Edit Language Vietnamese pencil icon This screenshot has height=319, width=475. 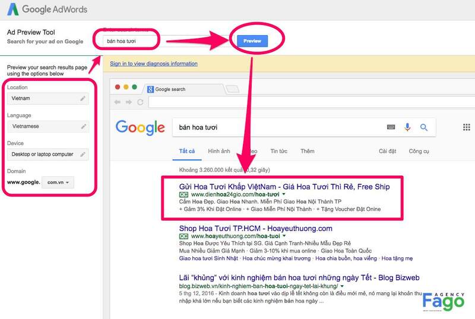[x=83, y=127]
